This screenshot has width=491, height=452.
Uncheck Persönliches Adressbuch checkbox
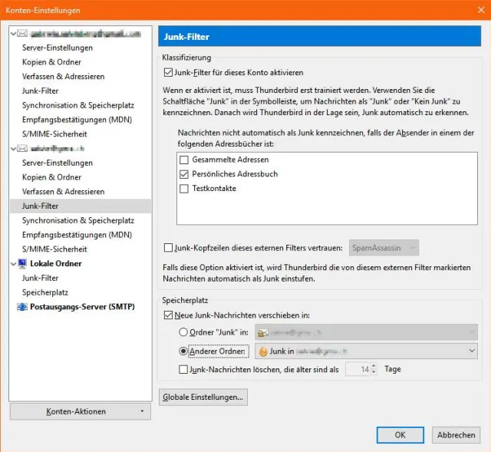tap(184, 174)
